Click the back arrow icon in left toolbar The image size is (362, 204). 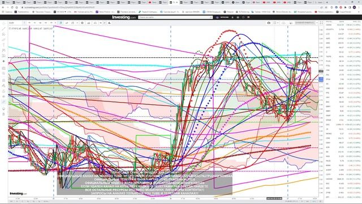(x=3, y=61)
